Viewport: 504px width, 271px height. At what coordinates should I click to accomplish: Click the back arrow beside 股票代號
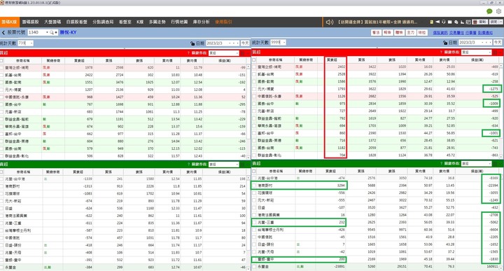coord(3,32)
